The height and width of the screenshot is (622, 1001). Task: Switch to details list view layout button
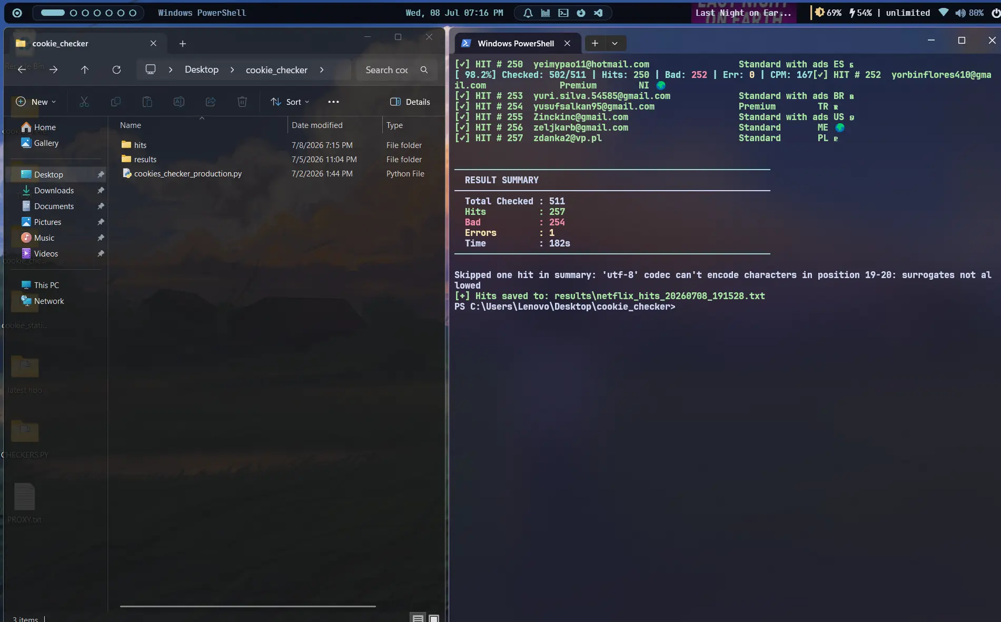pyautogui.click(x=418, y=618)
